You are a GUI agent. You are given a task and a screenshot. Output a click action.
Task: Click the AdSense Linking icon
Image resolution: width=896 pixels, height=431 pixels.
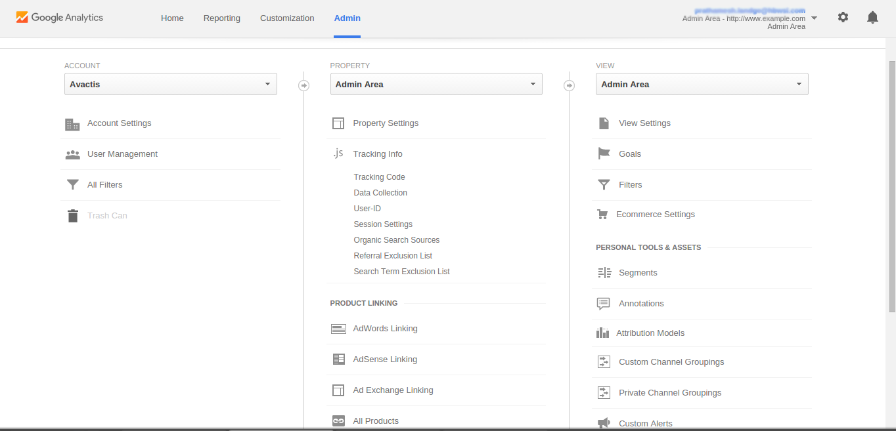(338, 359)
